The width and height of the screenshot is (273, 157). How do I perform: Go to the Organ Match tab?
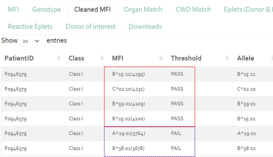point(143,10)
